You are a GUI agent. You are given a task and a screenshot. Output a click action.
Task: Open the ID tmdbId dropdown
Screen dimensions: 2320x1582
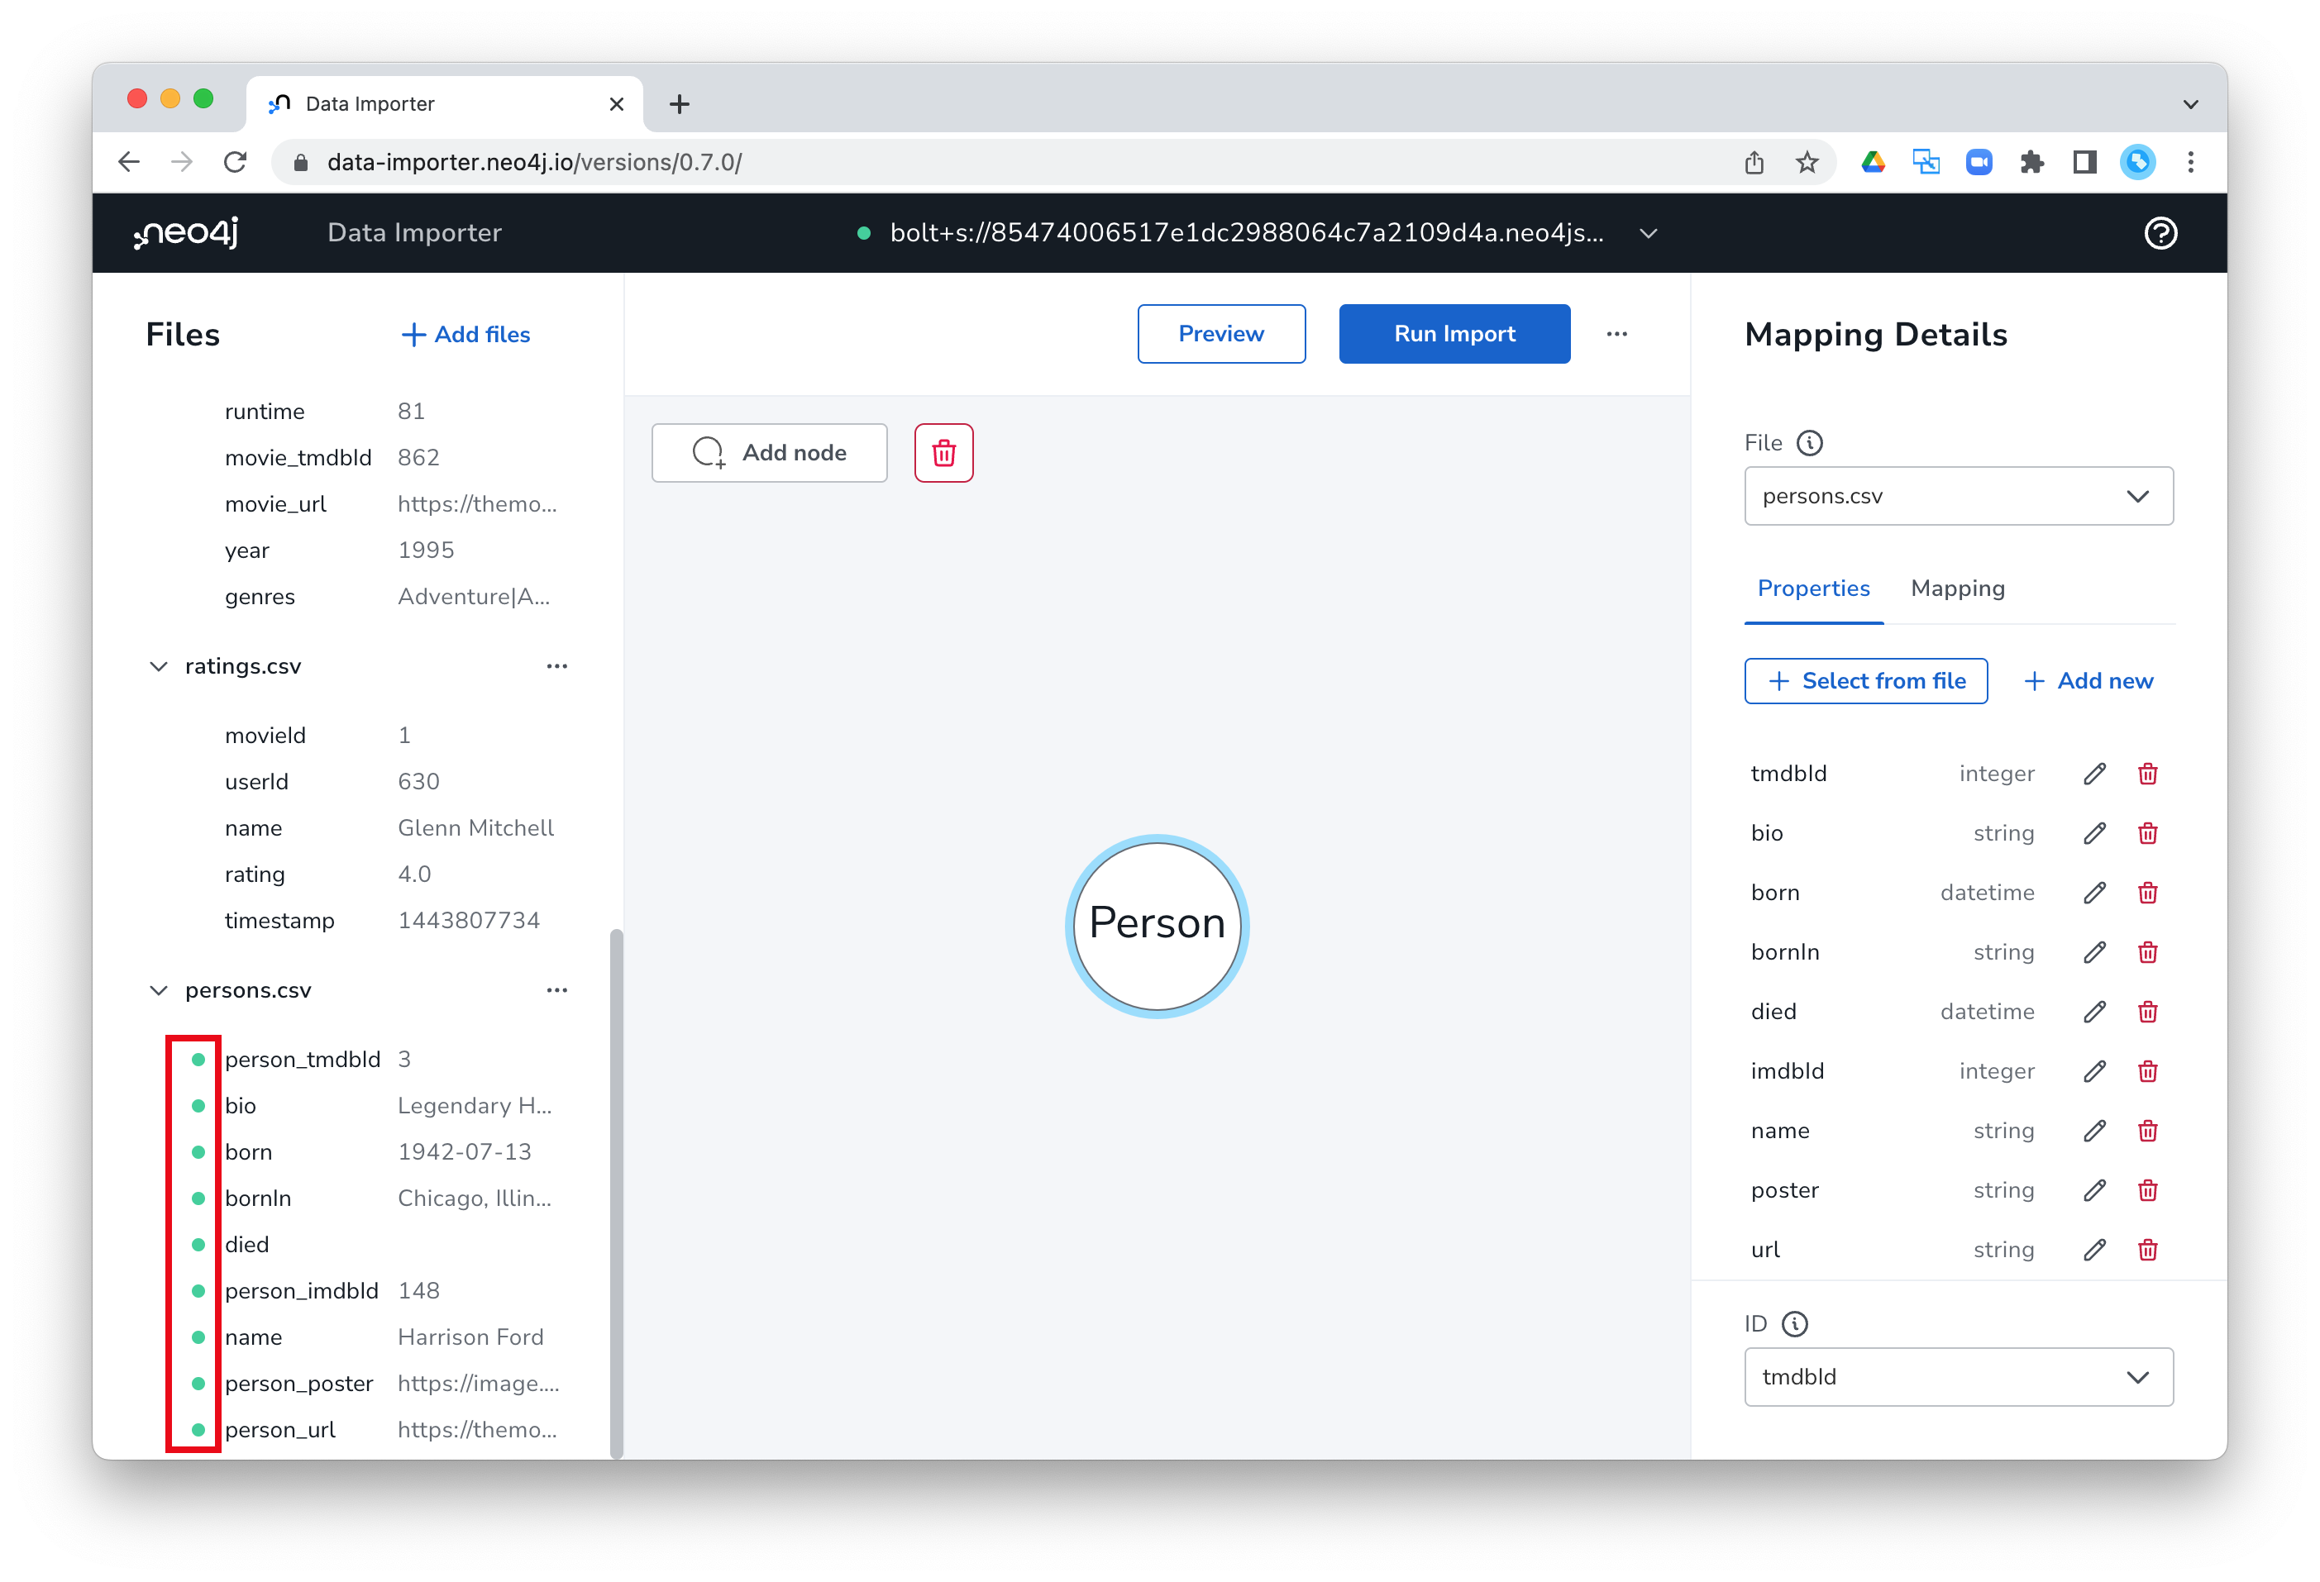click(x=1958, y=1376)
